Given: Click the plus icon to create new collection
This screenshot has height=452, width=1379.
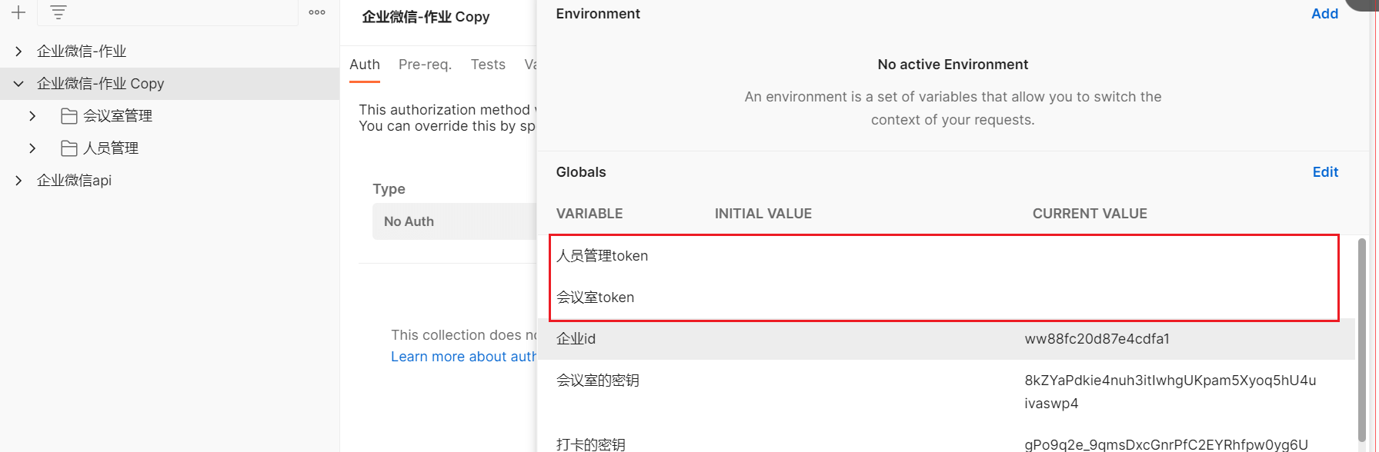Looking at the screenshot, I should tap(18, 12).
